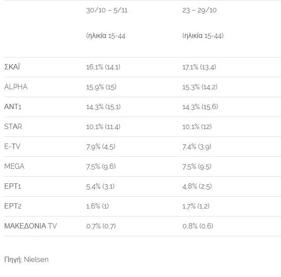The height and width of the screenshot is (277, 281).
Task: Select the MEGA channel label
Action: coord(14,167)
